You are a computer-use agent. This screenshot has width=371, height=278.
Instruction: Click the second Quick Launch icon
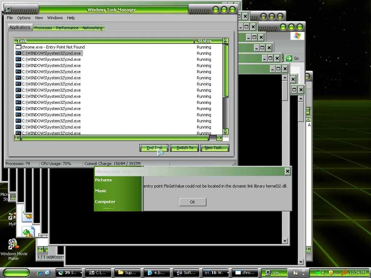pos(47,273)
